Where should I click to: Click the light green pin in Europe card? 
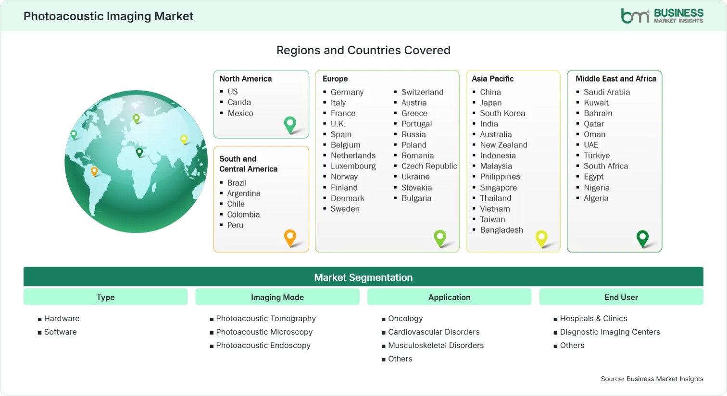(440, 238)
